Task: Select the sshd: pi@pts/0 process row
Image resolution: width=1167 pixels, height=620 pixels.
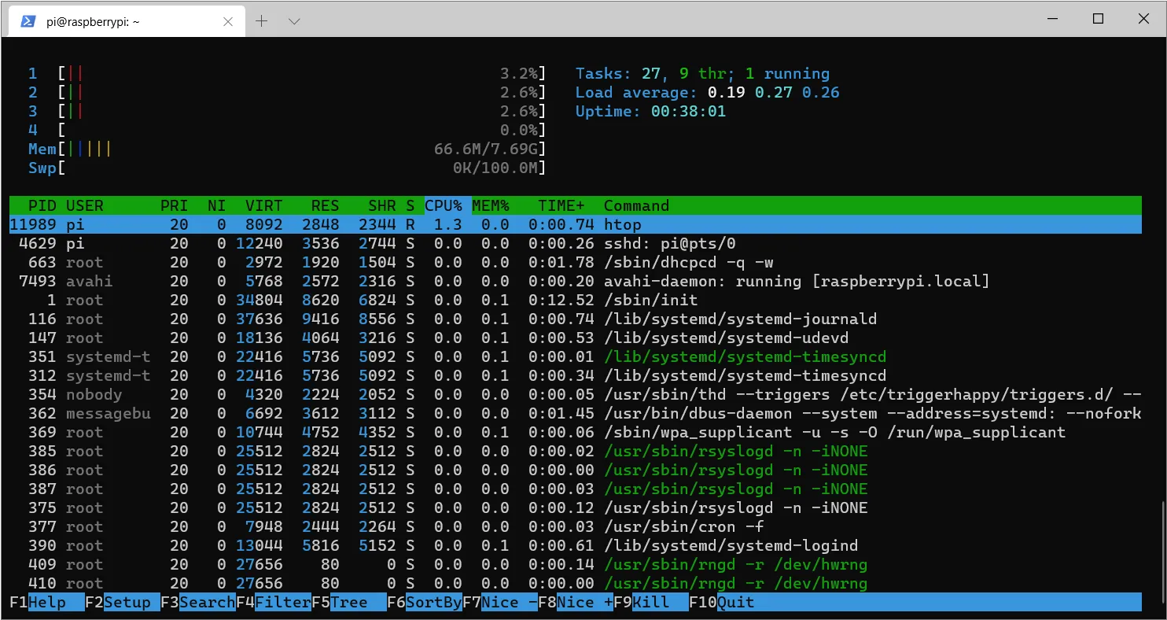Action: (576, 243)
